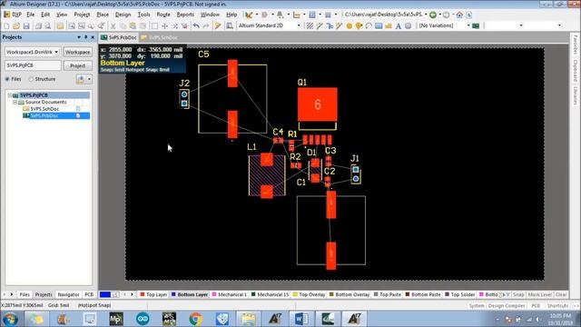
Task: Select the Interactive Route tool
Action: 320,26
